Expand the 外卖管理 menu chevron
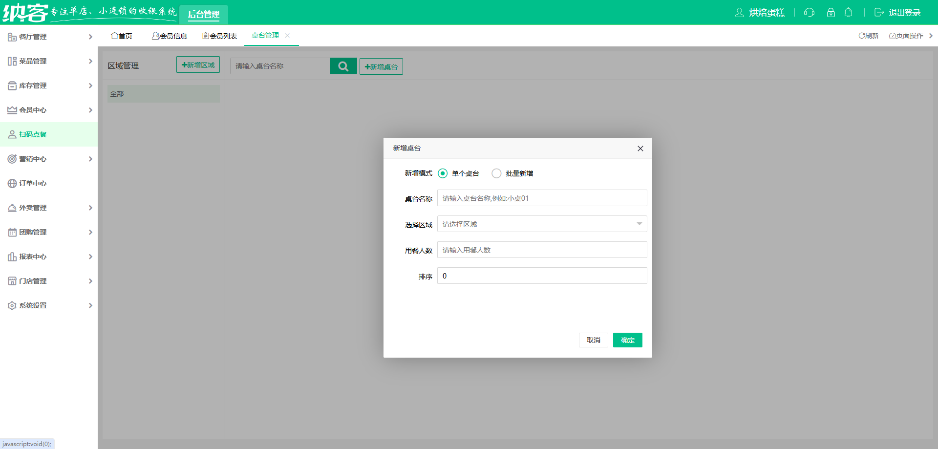This screenshot has width=938, height=449. pyautogui.click(x=90, y=208)
